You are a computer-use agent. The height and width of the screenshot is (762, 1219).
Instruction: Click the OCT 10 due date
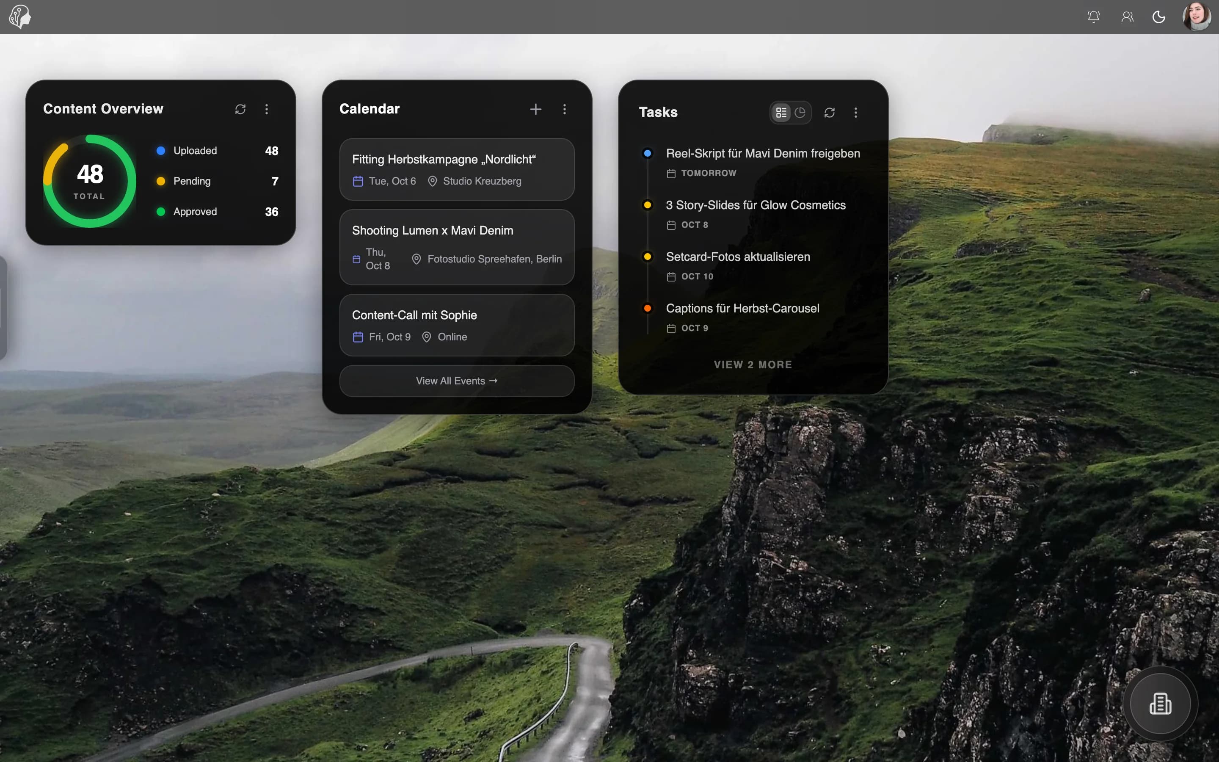click(697, 277)
